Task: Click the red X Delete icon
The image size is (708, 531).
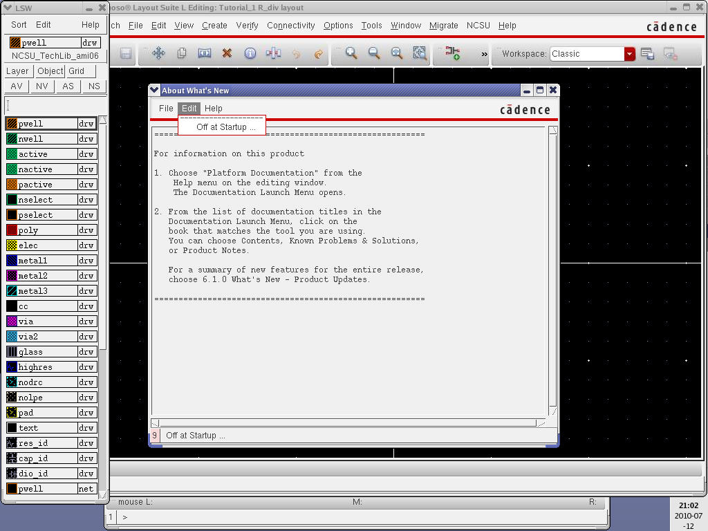Action: (x=227, y=53)
